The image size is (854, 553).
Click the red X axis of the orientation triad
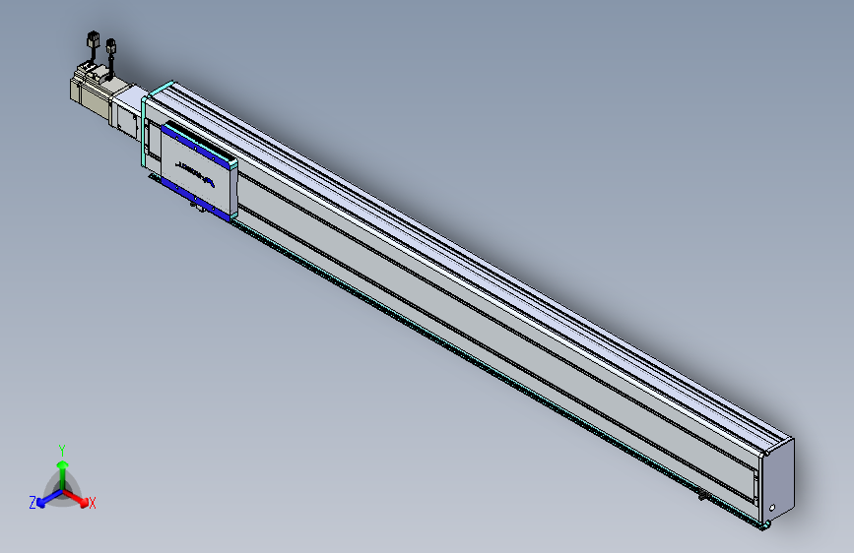point(78,498)
